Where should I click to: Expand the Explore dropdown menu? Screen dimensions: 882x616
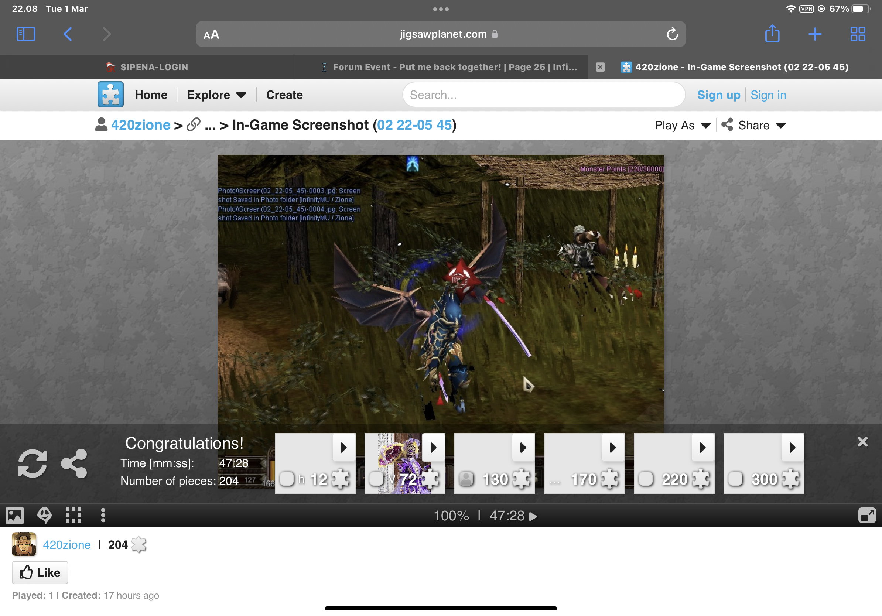click(216, 95)
